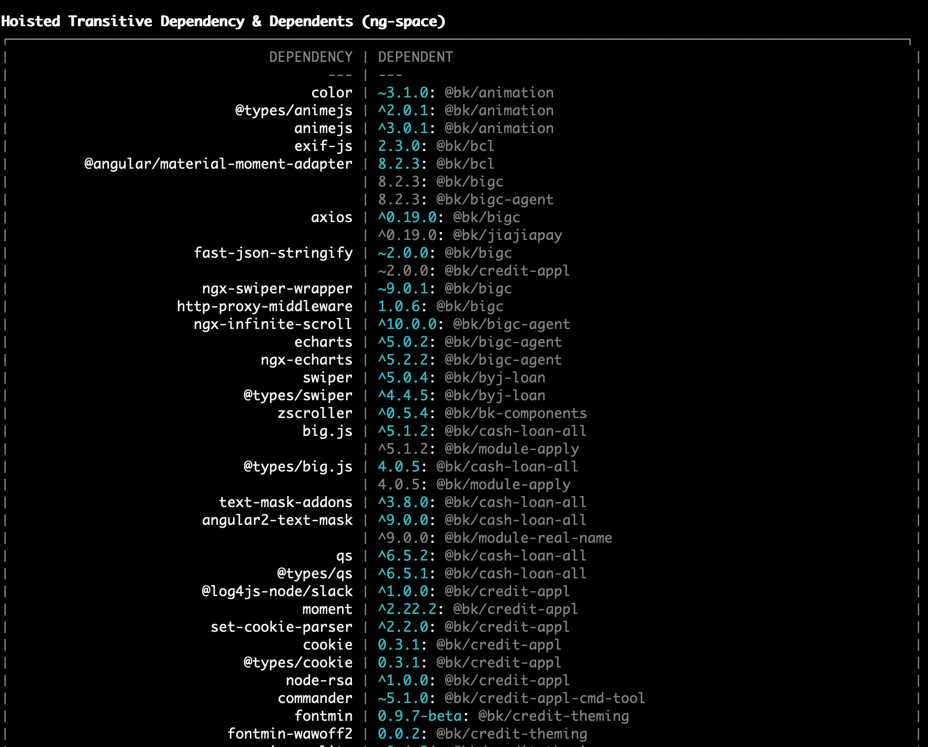Click the title 'Hoisted Transitive Dependency & Dependents (ng-space)'
Image resolution: width=928 pixels, height=747 pixels.
coord(223,21)
